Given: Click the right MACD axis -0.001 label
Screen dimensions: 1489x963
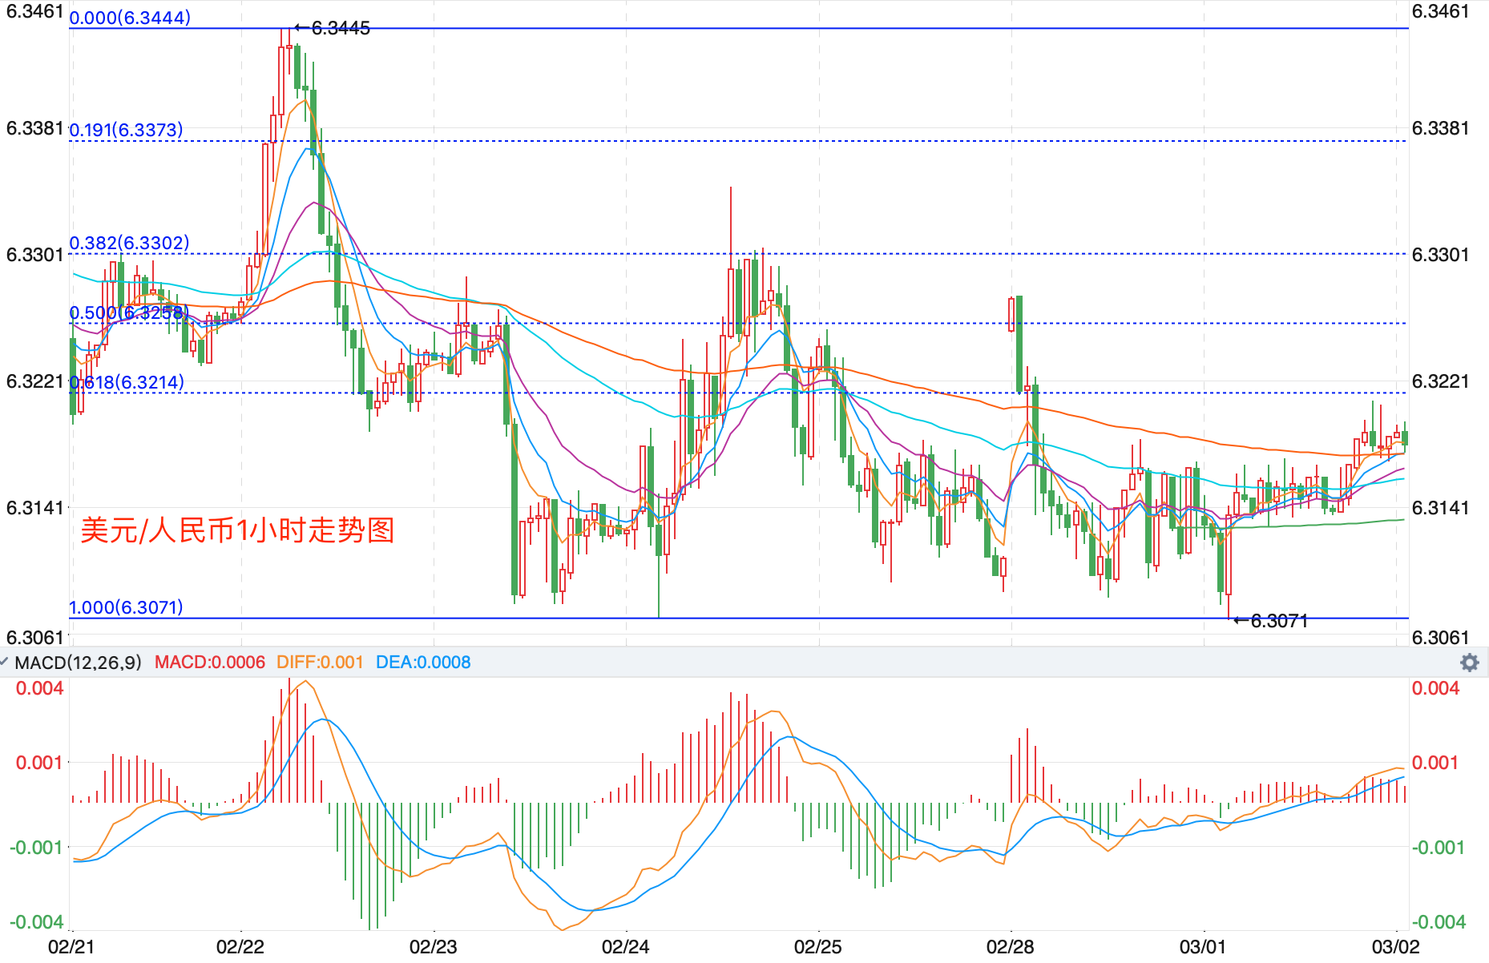Looking at the screenshot, I should point(1438,848).
